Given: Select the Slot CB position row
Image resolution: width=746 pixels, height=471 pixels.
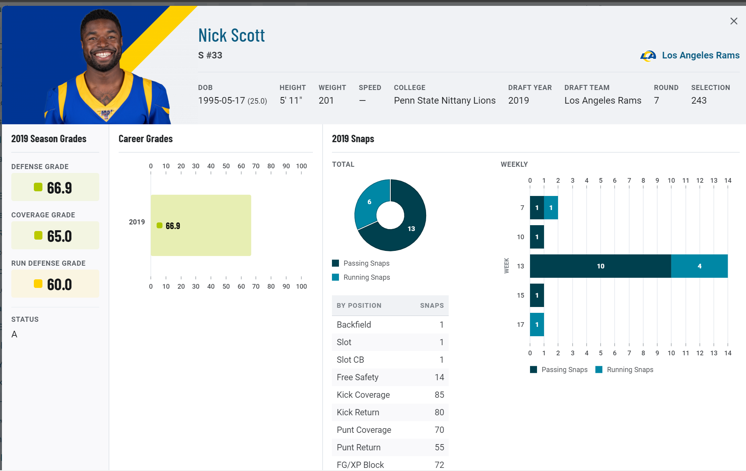Looking at the screenshot, I should coord(390,360).
